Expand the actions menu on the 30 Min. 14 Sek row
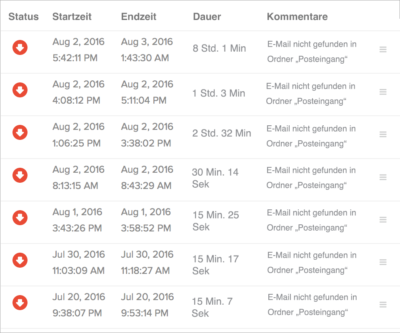This screenshot has height=333, width=400. [x=383, y=177]
